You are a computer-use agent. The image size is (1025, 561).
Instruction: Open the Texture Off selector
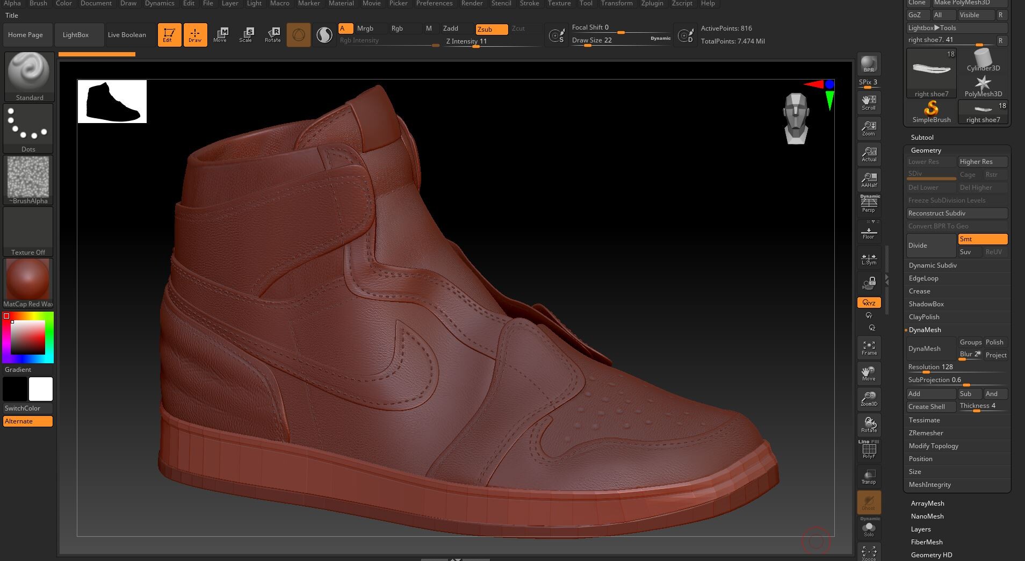pyautogui.click(x=28, y=232)
